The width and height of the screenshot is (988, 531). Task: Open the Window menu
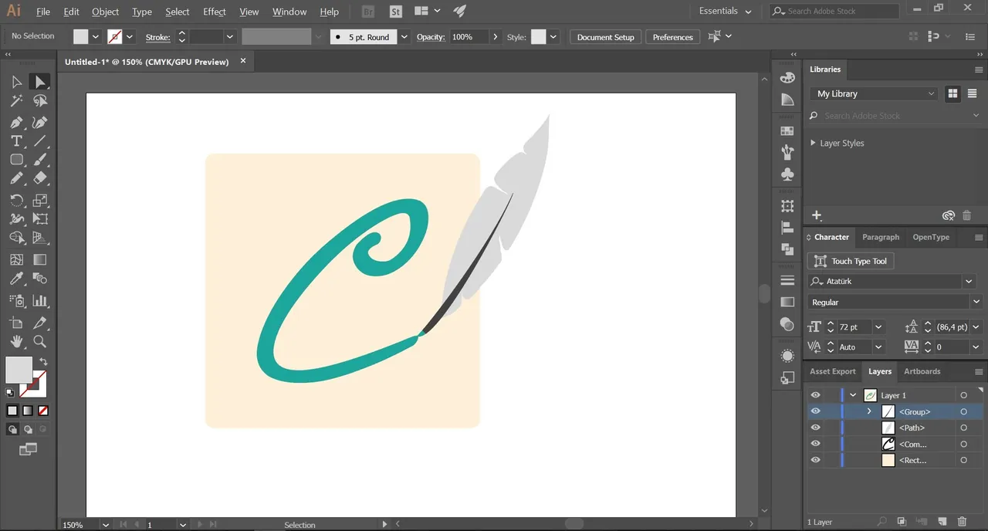[x=289, y=12]
